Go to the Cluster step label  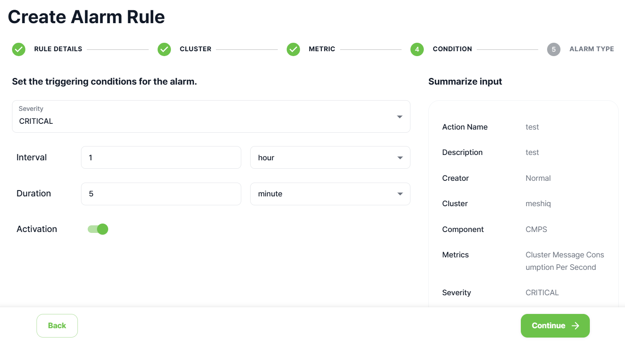pos(195,49)
